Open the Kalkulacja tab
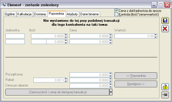 pyautogui.click(x=24, y=14)
